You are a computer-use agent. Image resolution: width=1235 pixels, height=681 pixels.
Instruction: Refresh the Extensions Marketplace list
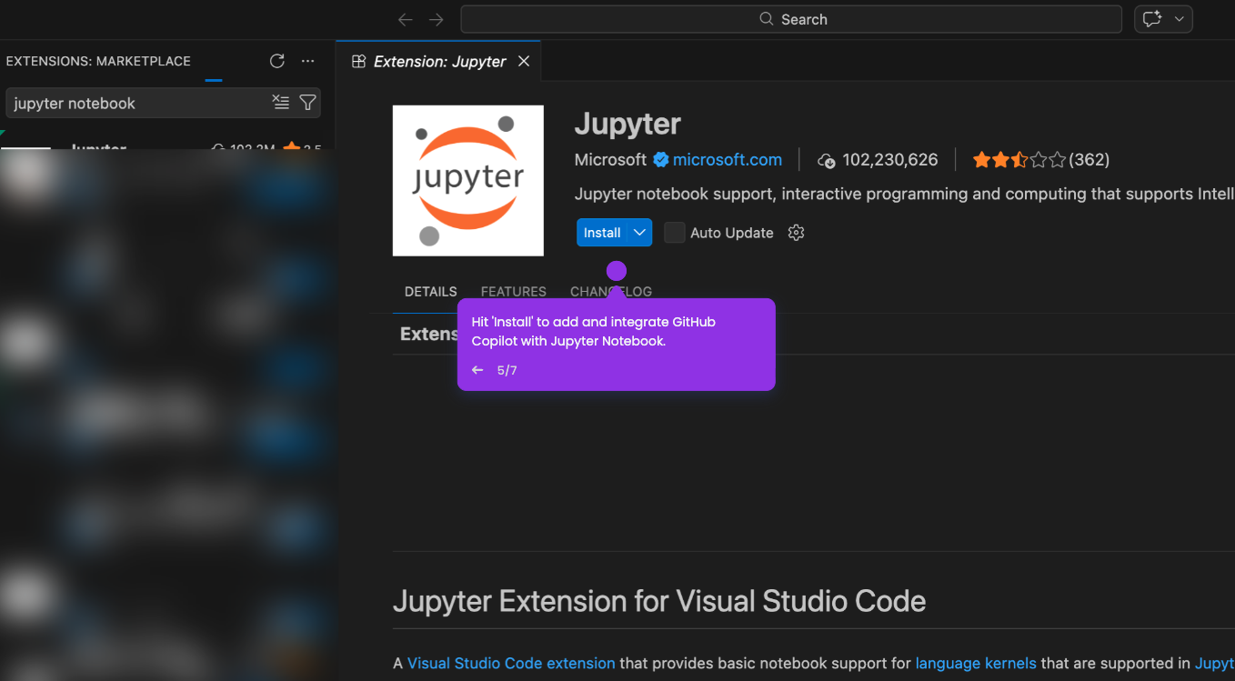coord(277,61)
